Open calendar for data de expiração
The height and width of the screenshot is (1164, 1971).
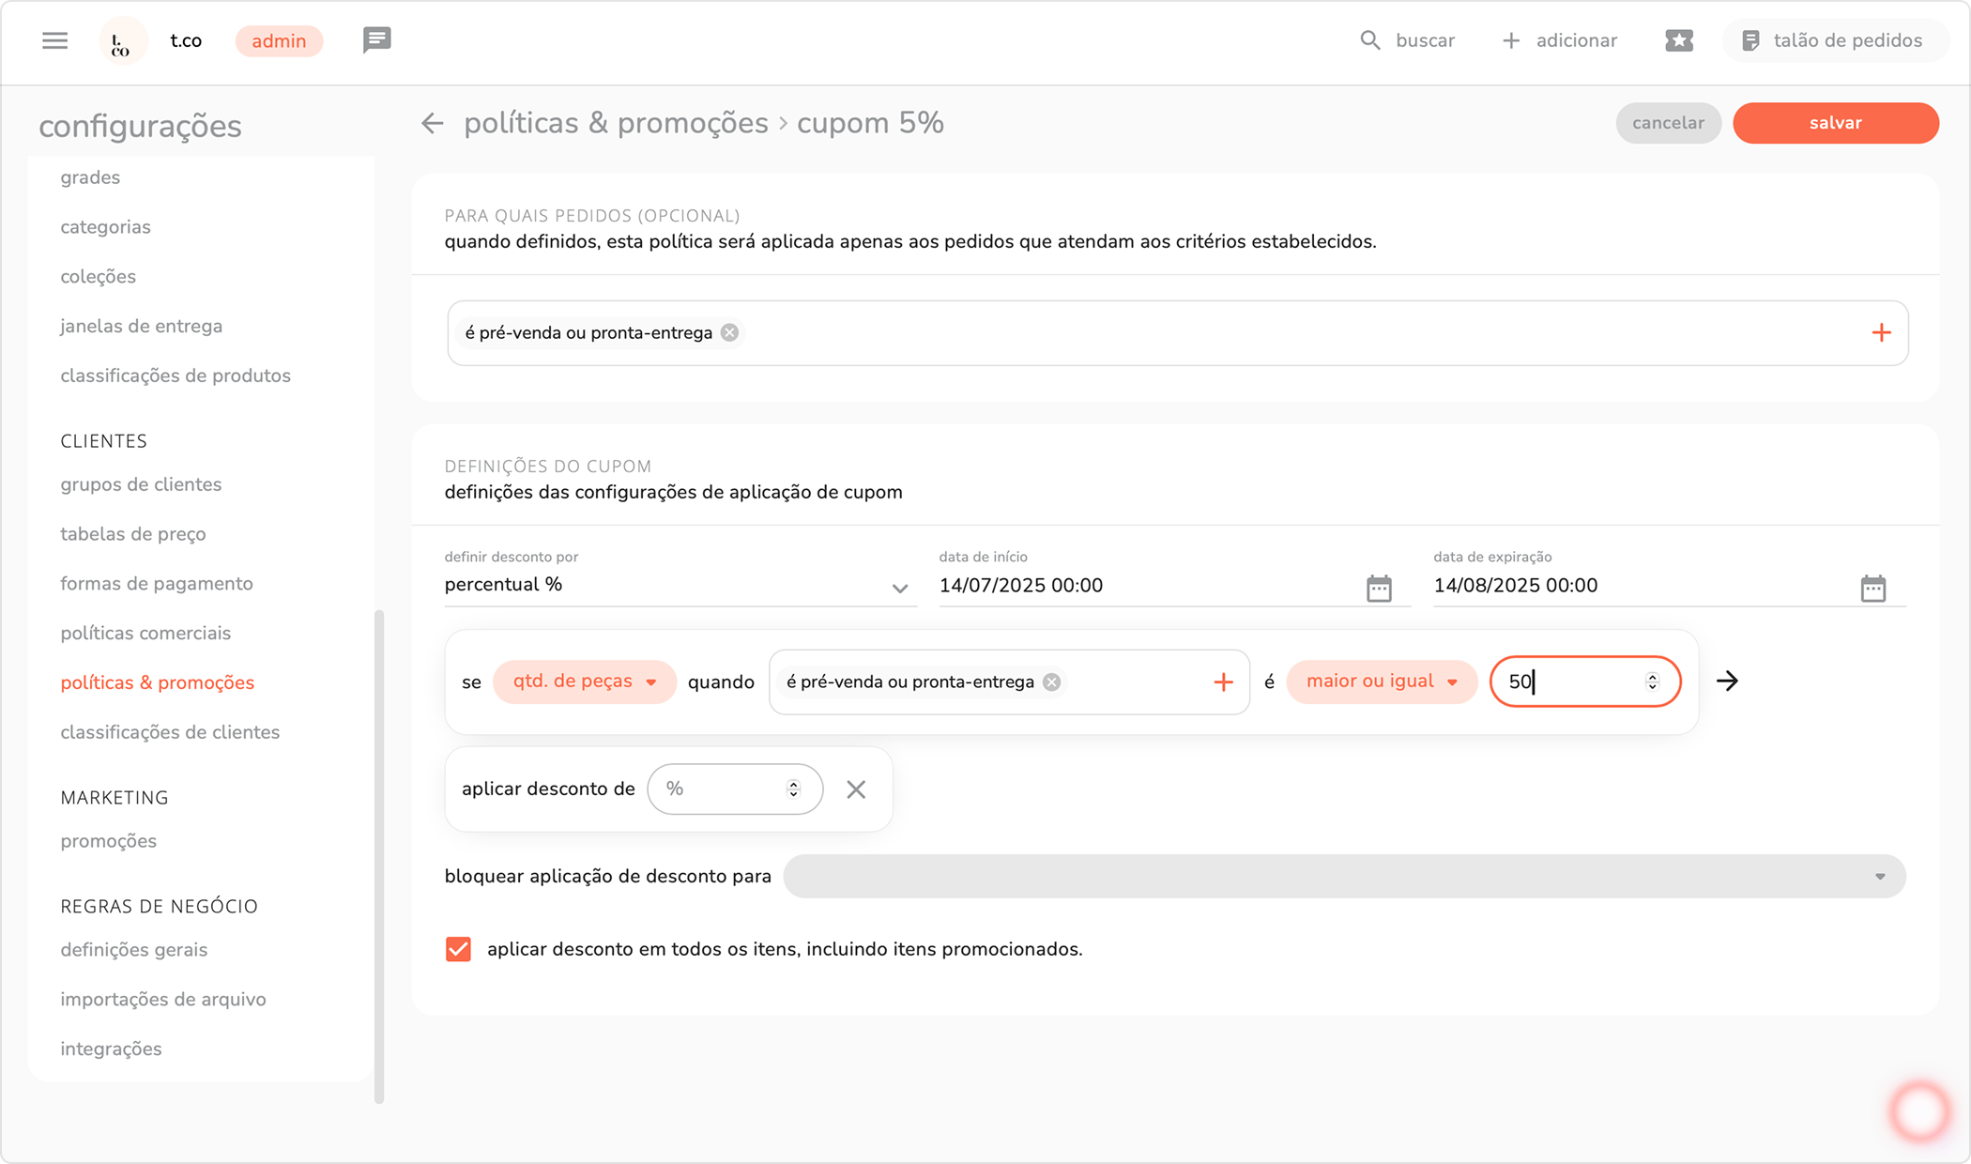1872,588
